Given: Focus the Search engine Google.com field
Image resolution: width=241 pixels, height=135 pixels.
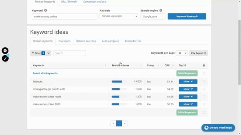Looking at the screenshot, I should click(153, 16).
